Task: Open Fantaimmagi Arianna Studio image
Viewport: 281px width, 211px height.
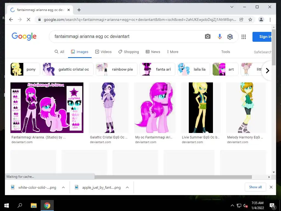Action: [47, 108]
